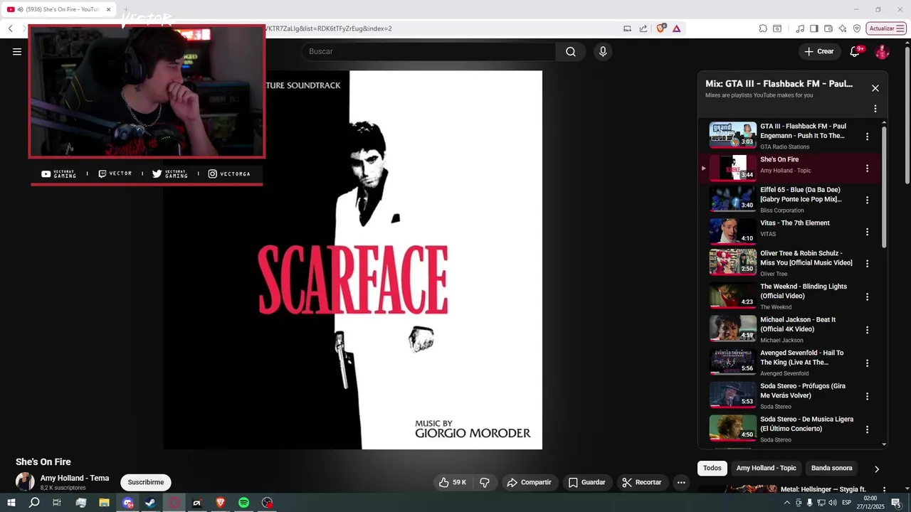Screen dimensions: 911x512
Task: Open options for Vitas The 7th Element
Action: pos(867,232)
